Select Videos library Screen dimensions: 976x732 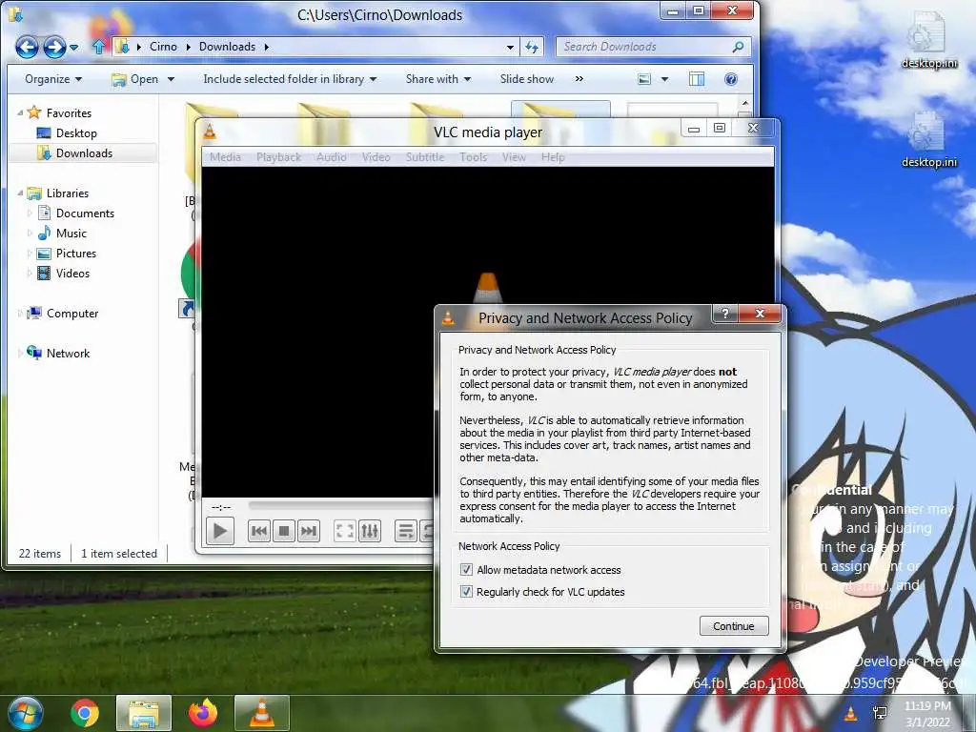coord(72,274)
